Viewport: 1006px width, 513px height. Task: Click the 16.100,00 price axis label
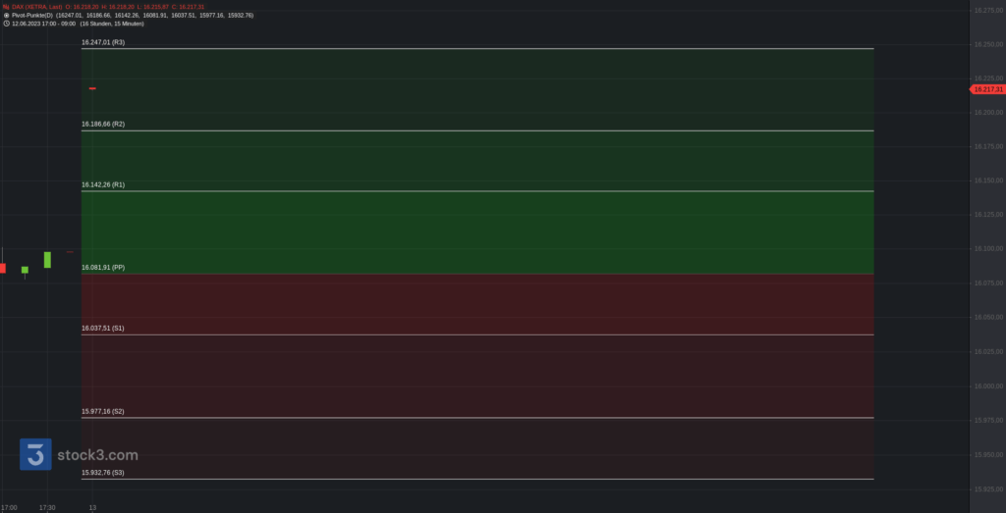click(988, 248)
